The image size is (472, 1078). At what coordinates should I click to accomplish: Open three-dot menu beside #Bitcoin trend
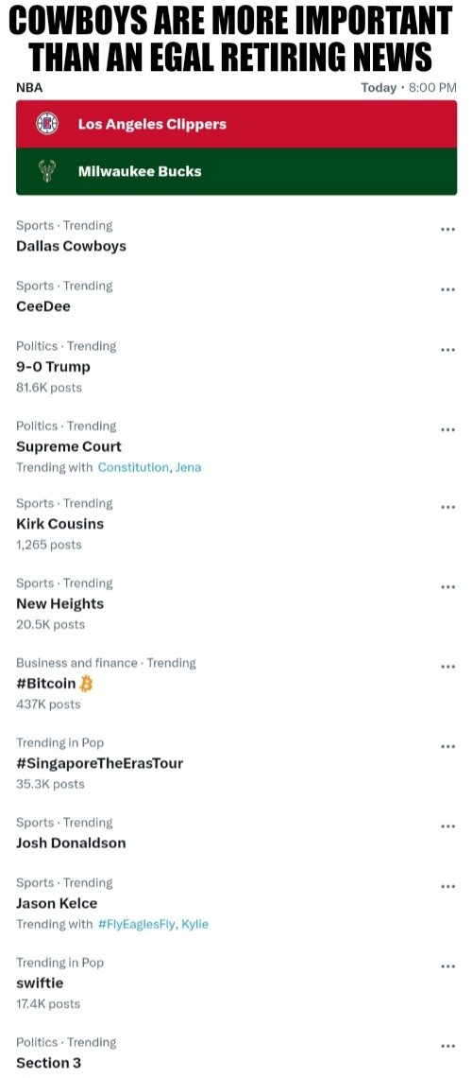[447, 667]
